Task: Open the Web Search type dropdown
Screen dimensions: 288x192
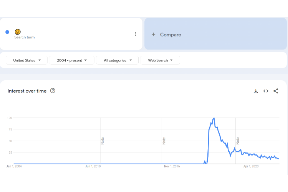Action: click(x=160, y=60)
